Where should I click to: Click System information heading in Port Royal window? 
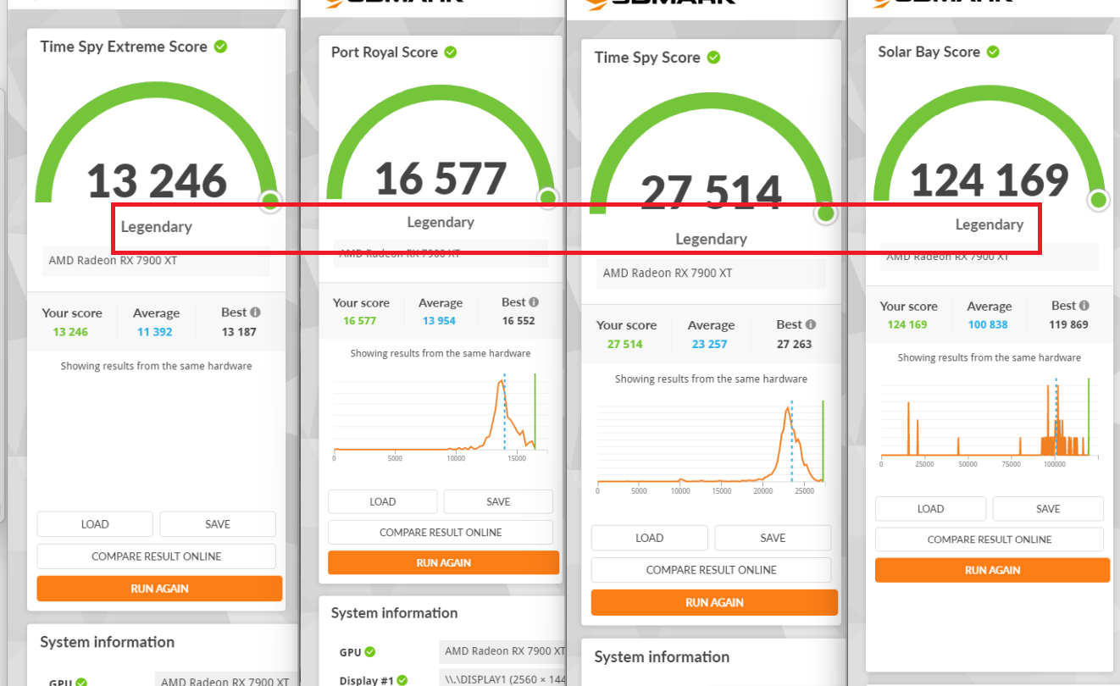coord(394,613)
